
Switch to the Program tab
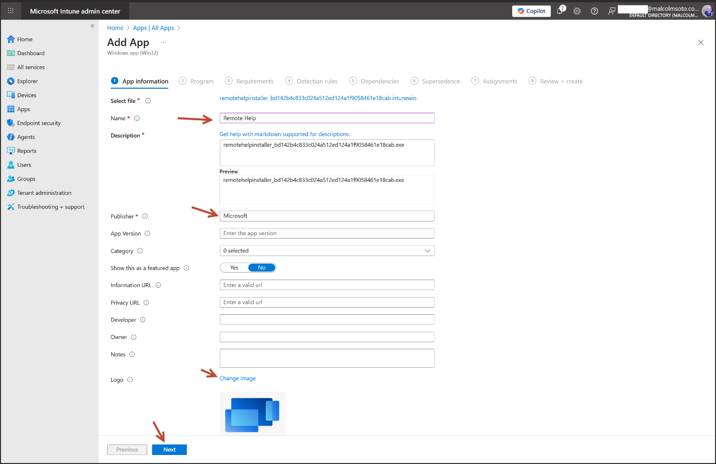click(196, 81)
